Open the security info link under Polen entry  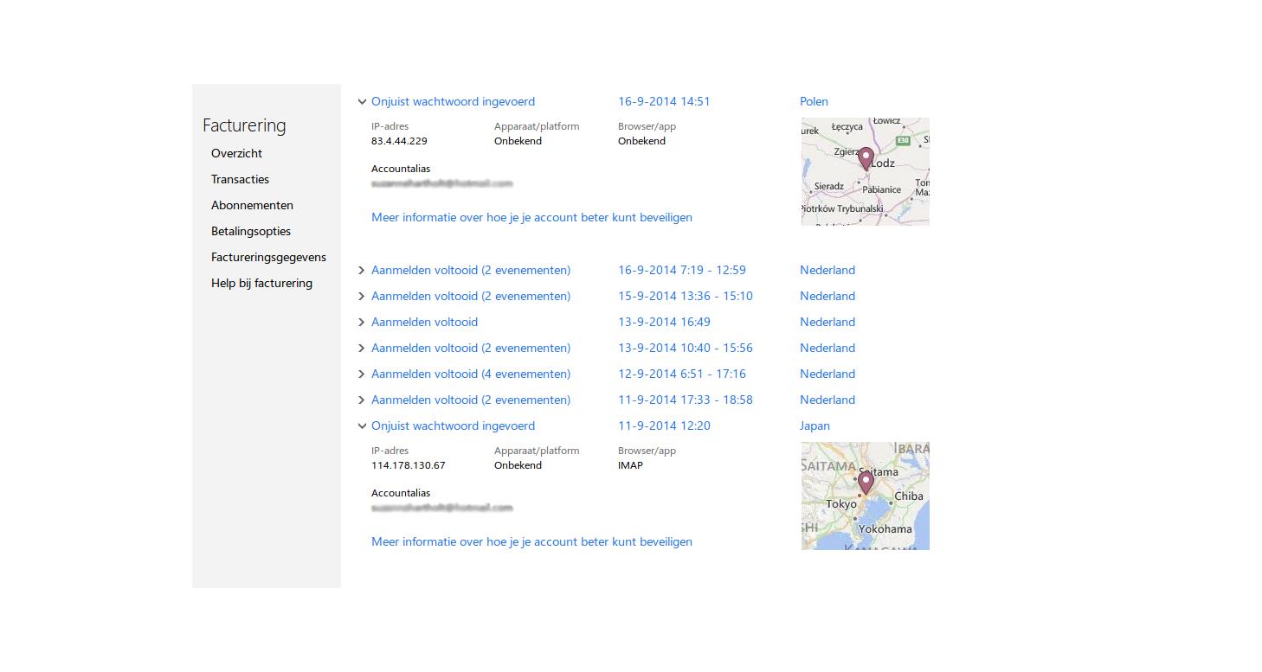tap(531, 217)
